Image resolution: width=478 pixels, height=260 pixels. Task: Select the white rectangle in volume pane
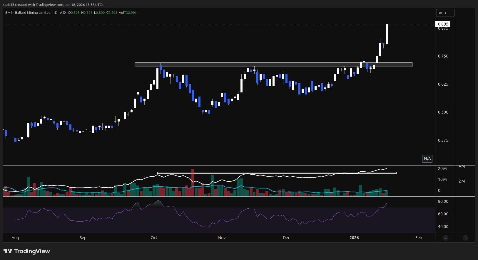277,173
